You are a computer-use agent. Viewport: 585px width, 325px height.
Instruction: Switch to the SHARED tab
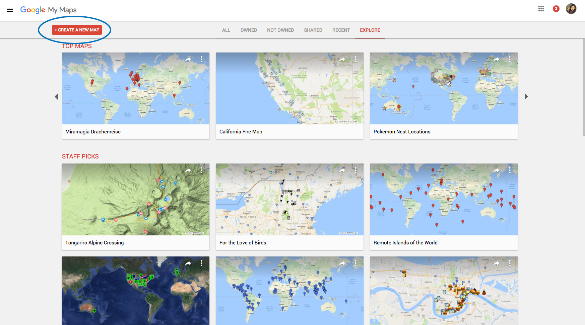pos(313,30)
